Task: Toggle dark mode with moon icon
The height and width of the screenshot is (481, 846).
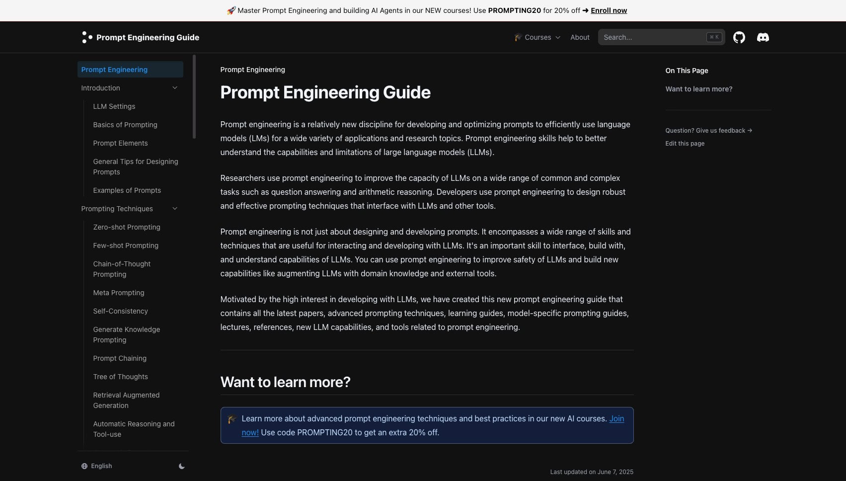Action: 182,466
